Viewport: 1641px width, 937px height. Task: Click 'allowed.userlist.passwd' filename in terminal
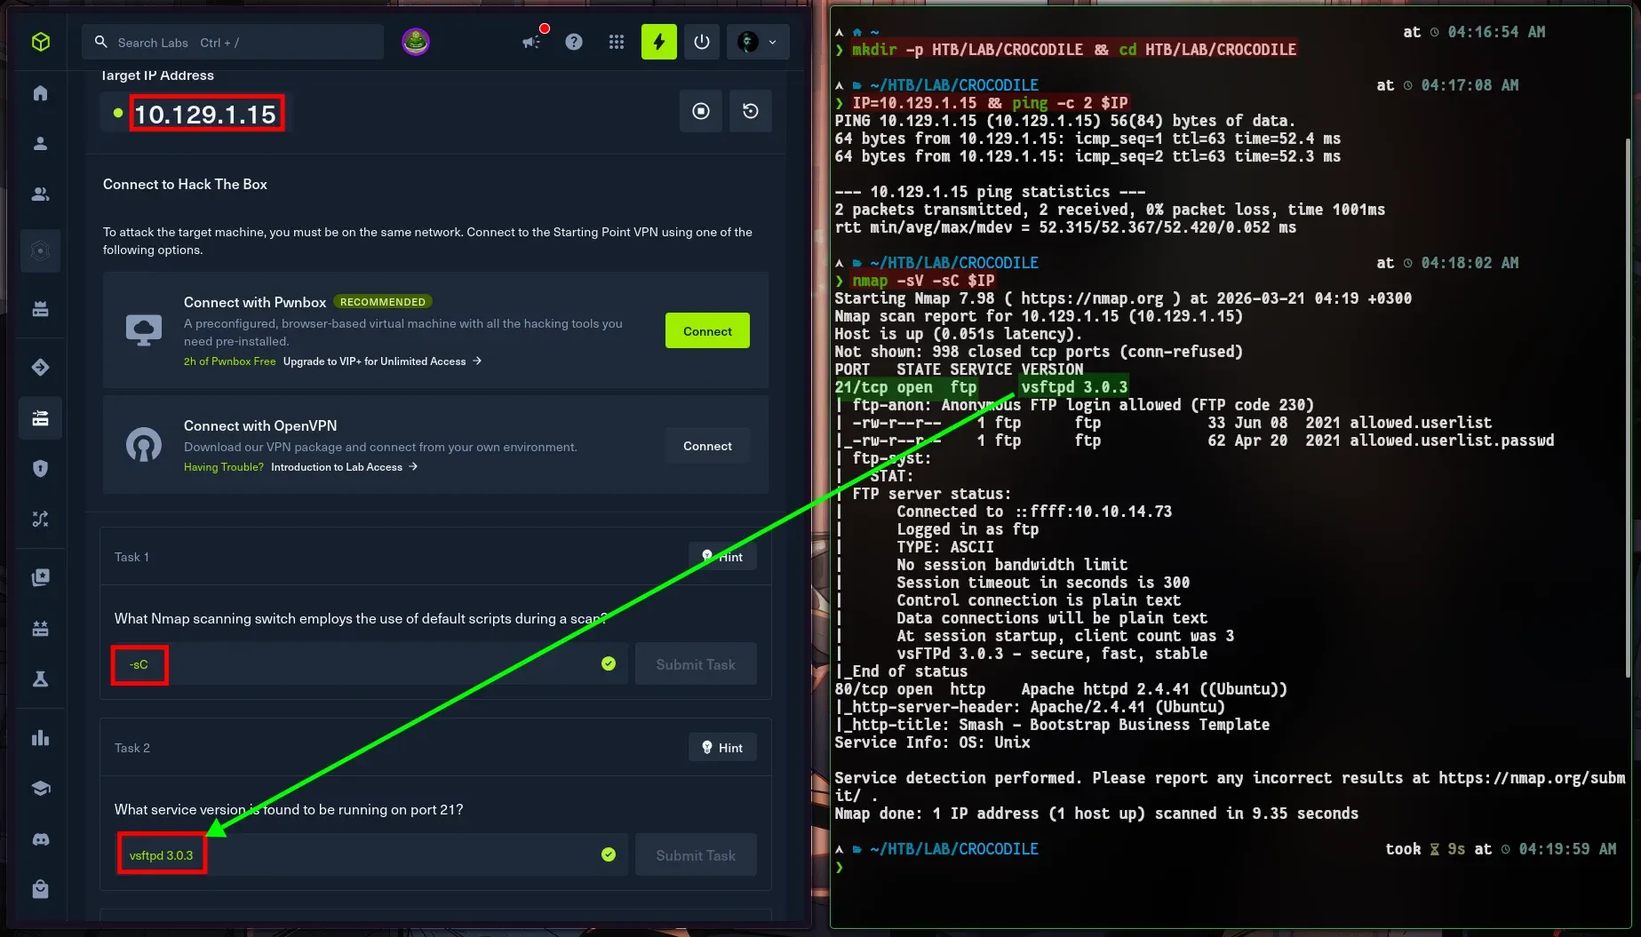tap(1452, 441)
